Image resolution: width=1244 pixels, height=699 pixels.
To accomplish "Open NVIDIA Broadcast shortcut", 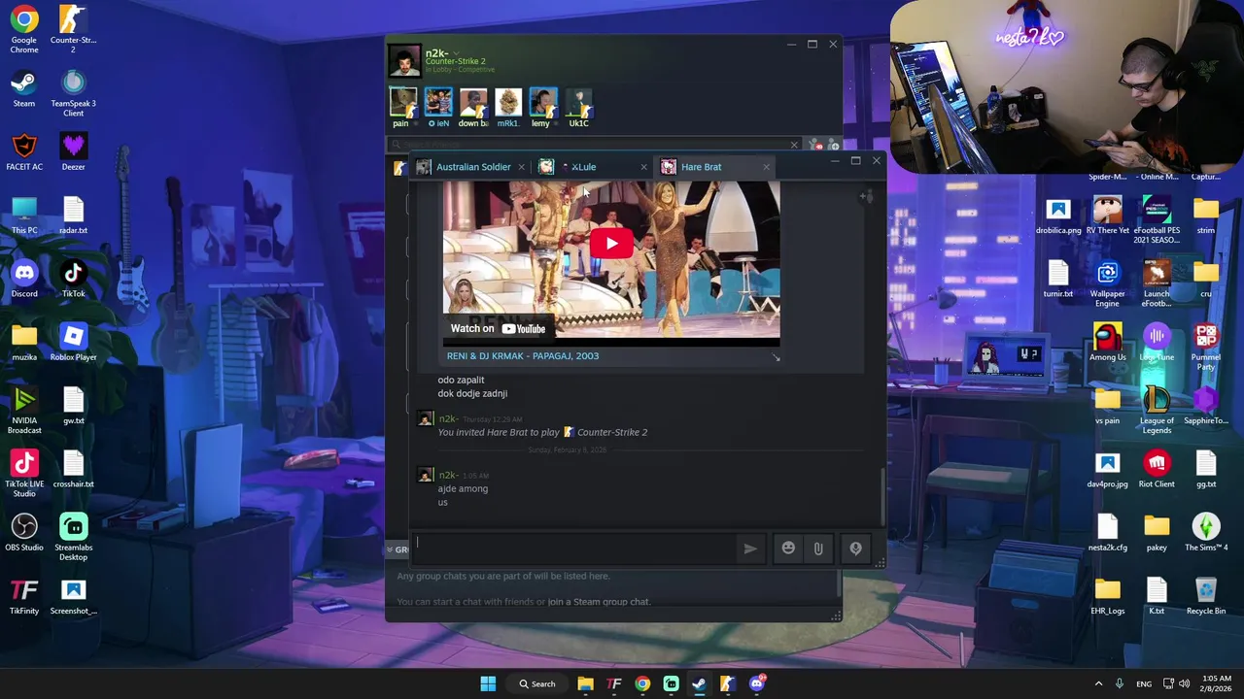I will [24, 411].
